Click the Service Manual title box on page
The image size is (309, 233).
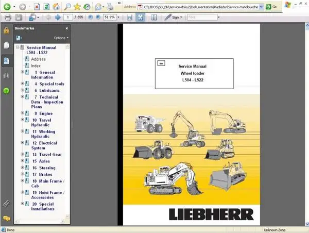pyautogui.click(x=194, y=74)
